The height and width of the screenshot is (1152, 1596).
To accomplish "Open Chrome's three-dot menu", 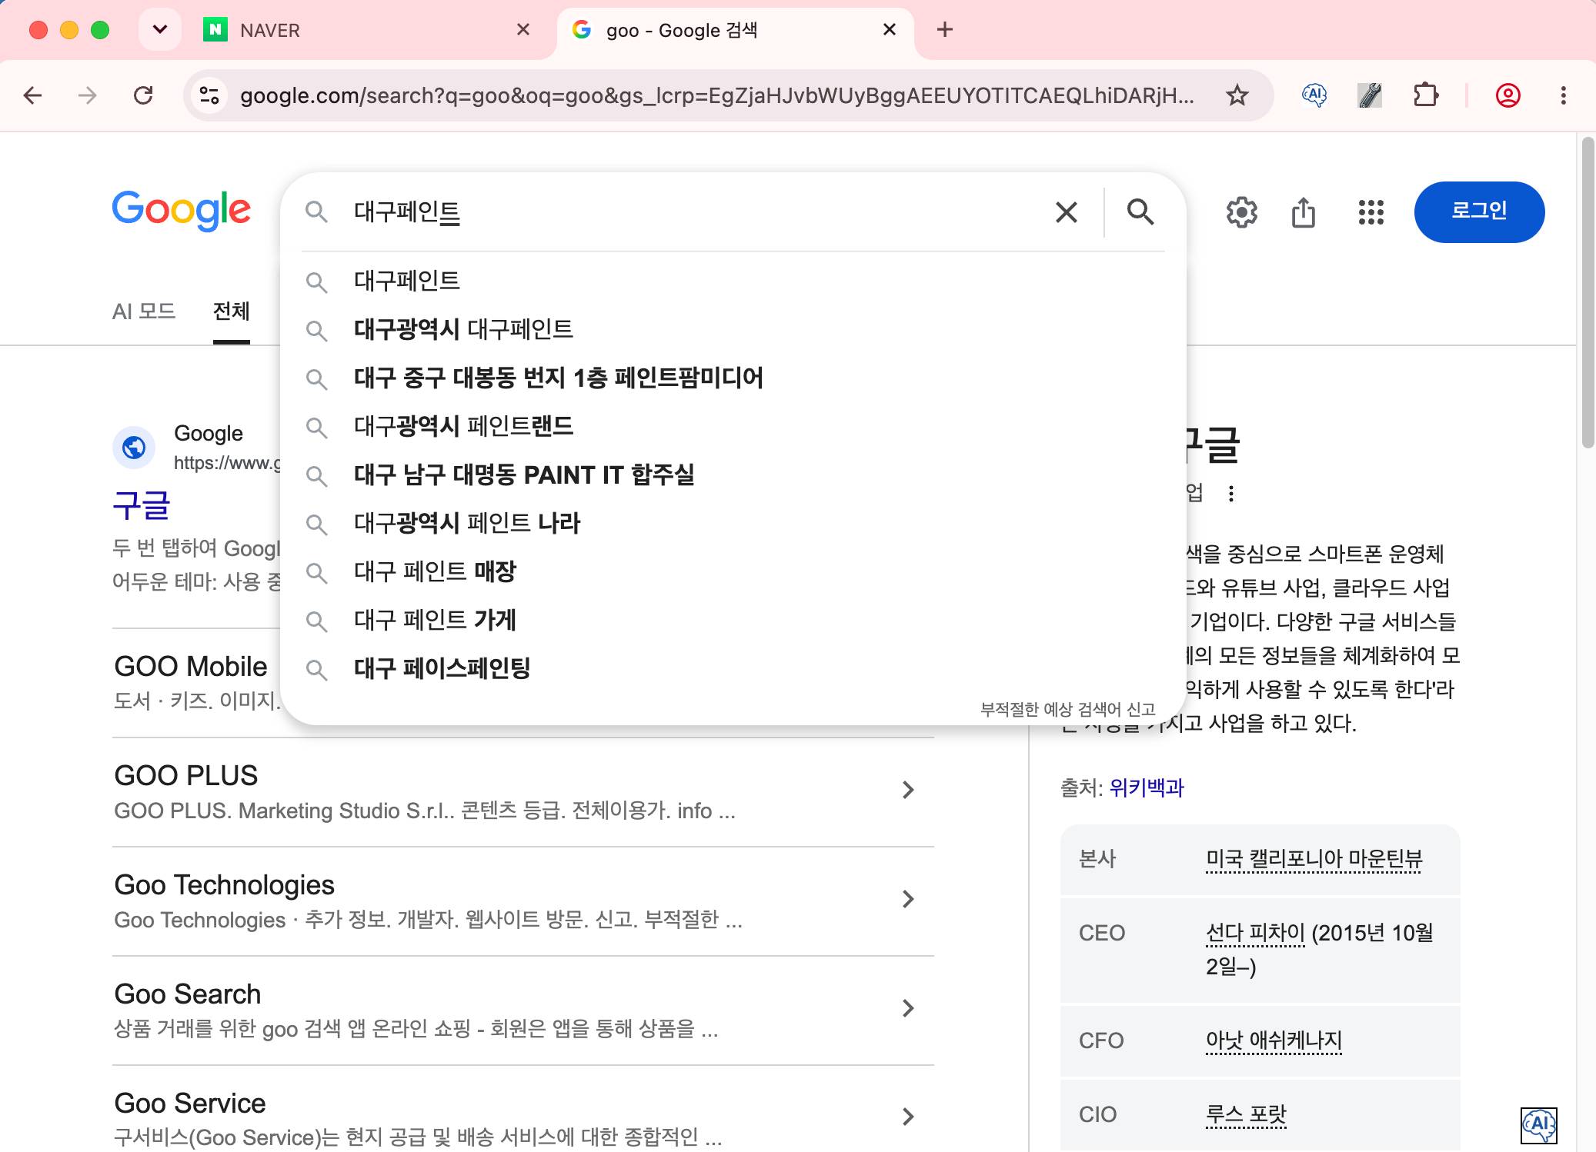I will 1563,95.
